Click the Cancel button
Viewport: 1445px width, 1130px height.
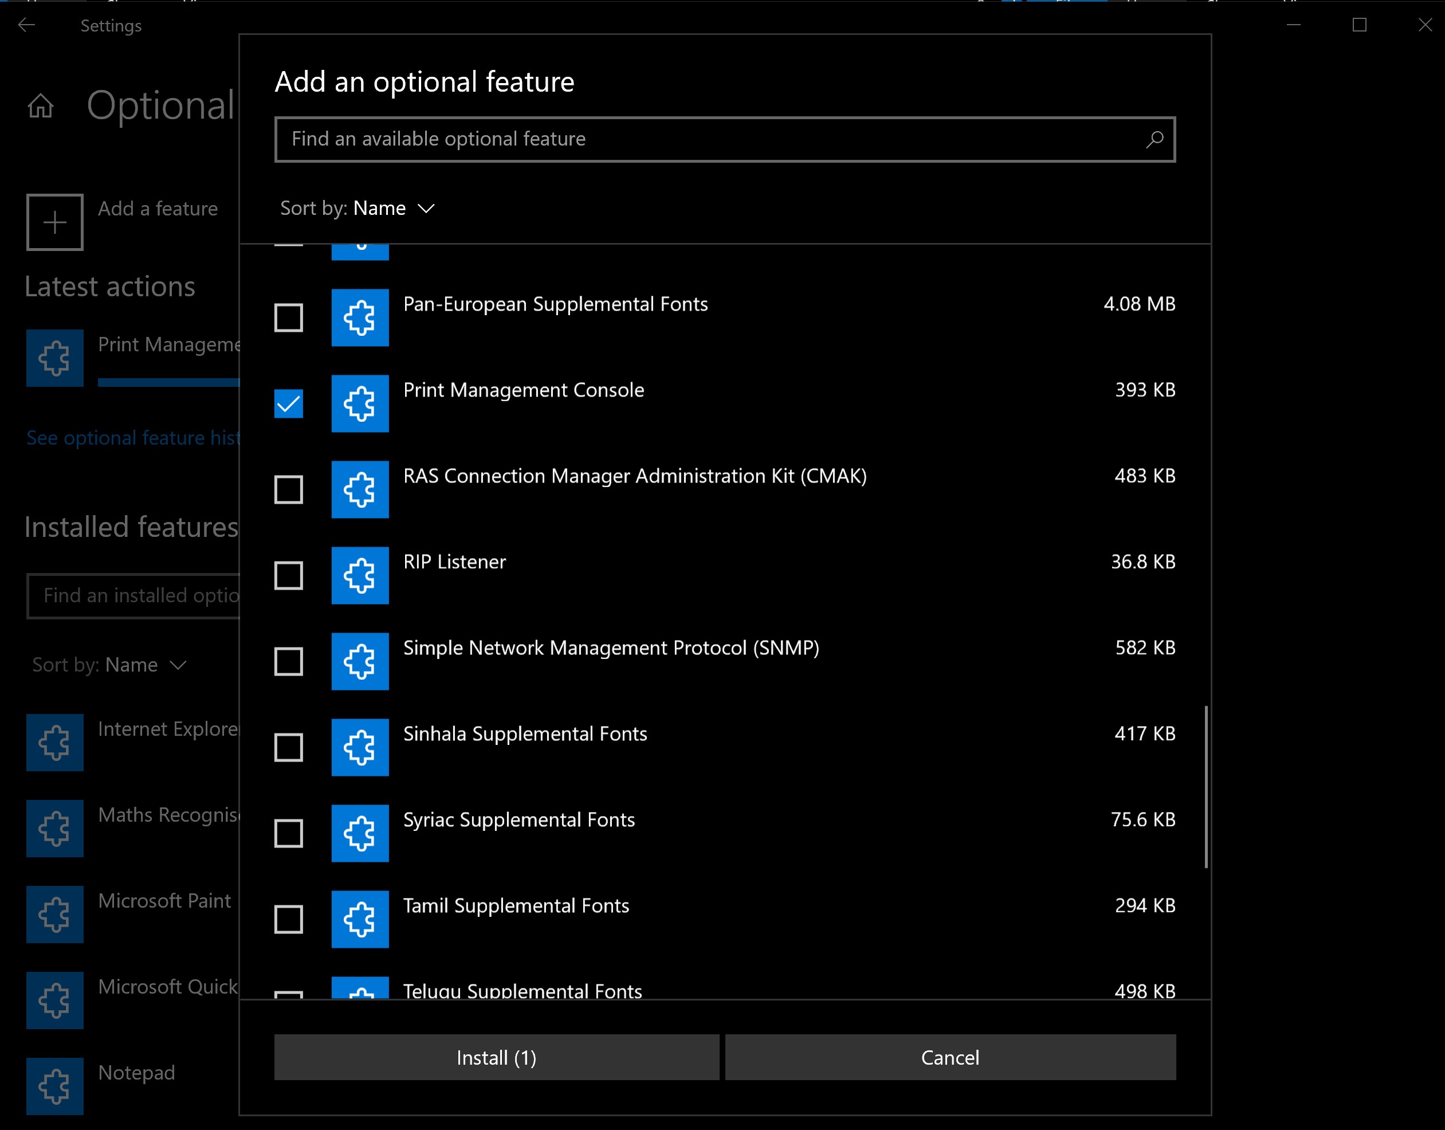point(950,1057)
